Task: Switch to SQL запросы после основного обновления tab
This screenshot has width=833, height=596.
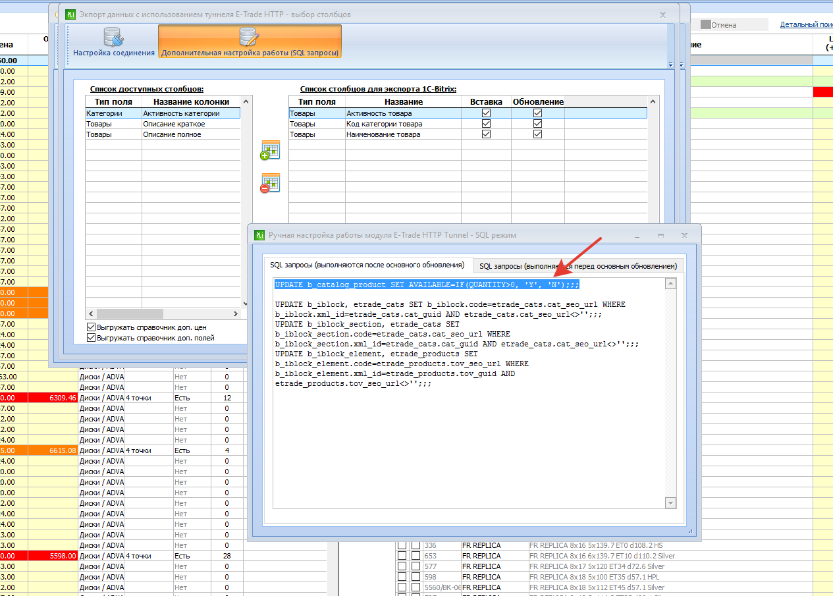Action: pyautogui.click(x=367, y=265)
